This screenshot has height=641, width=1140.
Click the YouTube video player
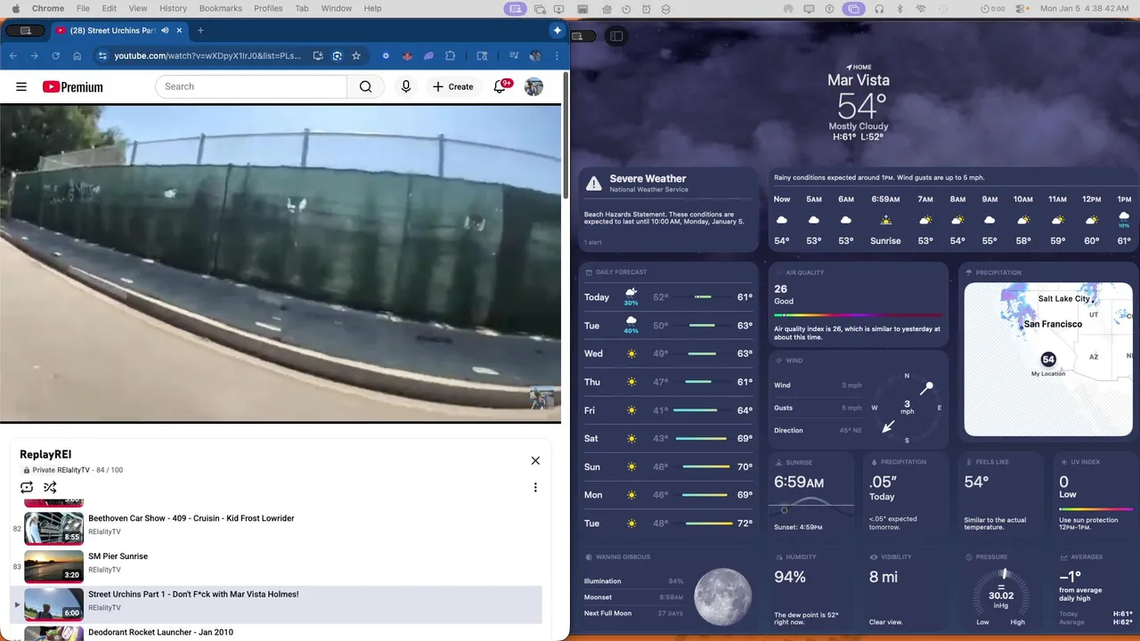[x=281, y=263]
